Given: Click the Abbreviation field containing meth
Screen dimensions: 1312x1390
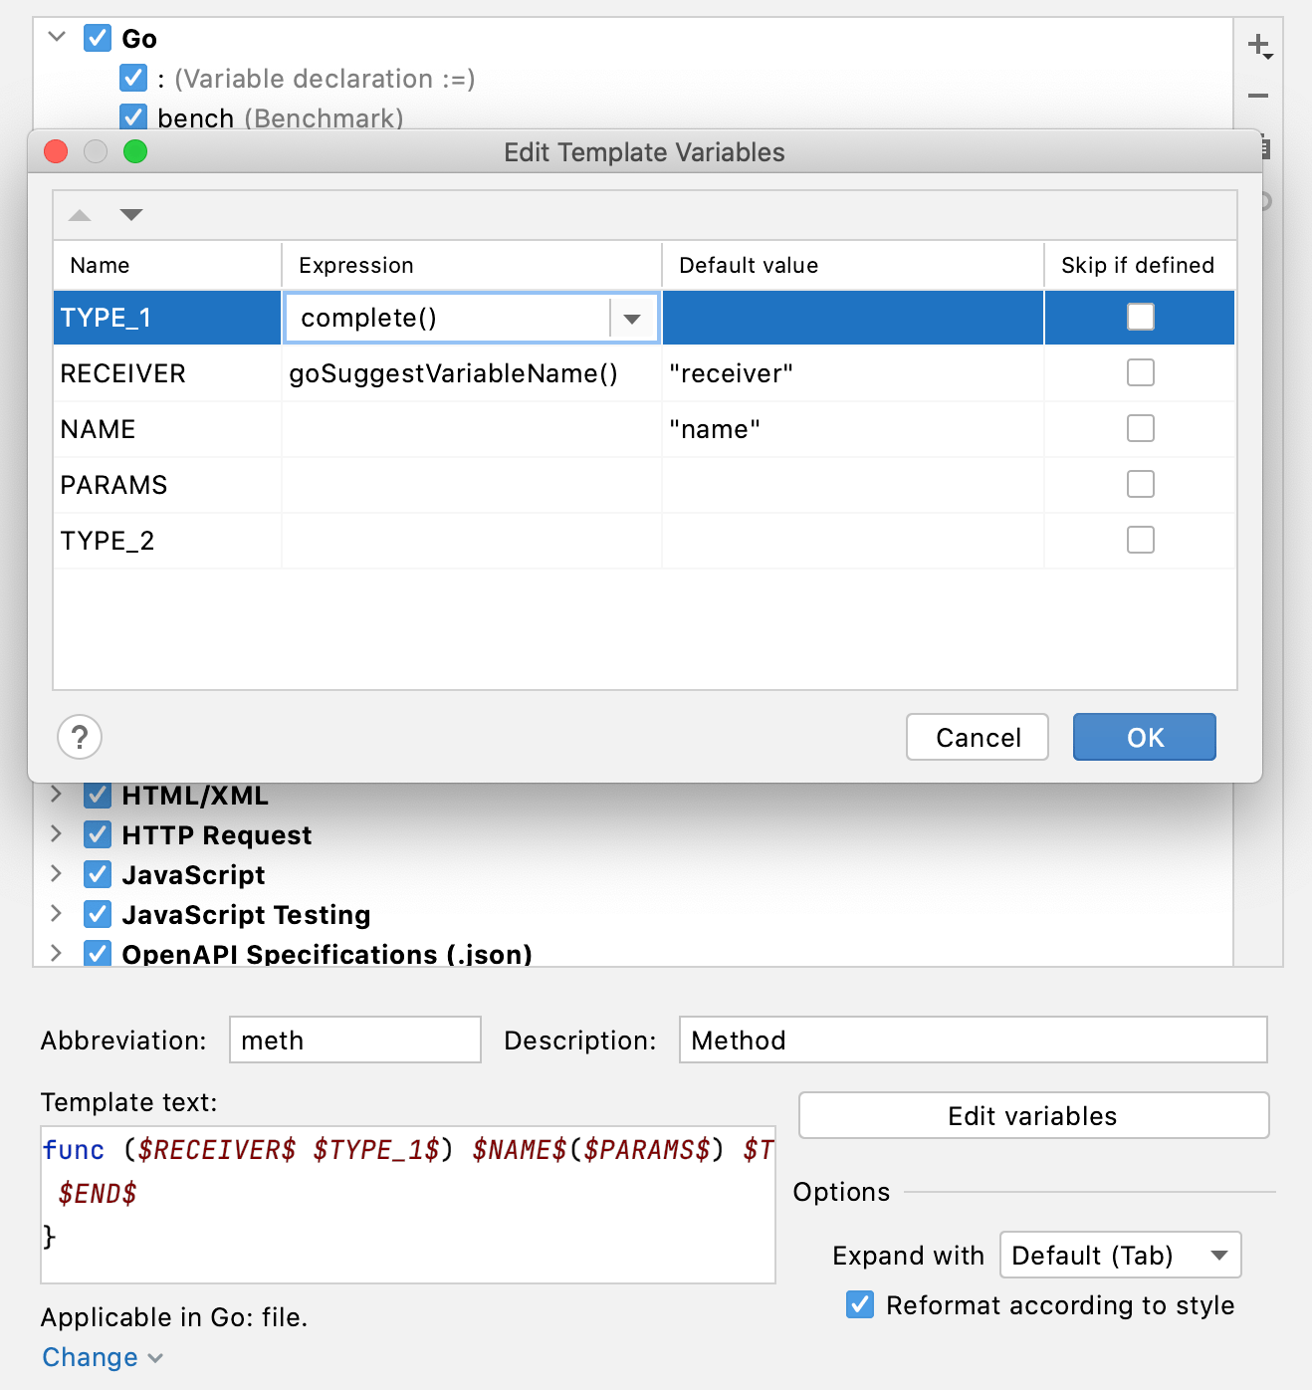Looking at the screenshot, I should tap(353, 1040).
